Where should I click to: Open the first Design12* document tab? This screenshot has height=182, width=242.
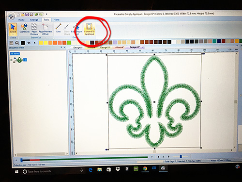click(105, 48)
